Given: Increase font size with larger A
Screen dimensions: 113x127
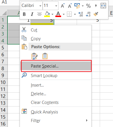Looking at the screenshot, I should [x=63, y=5].
